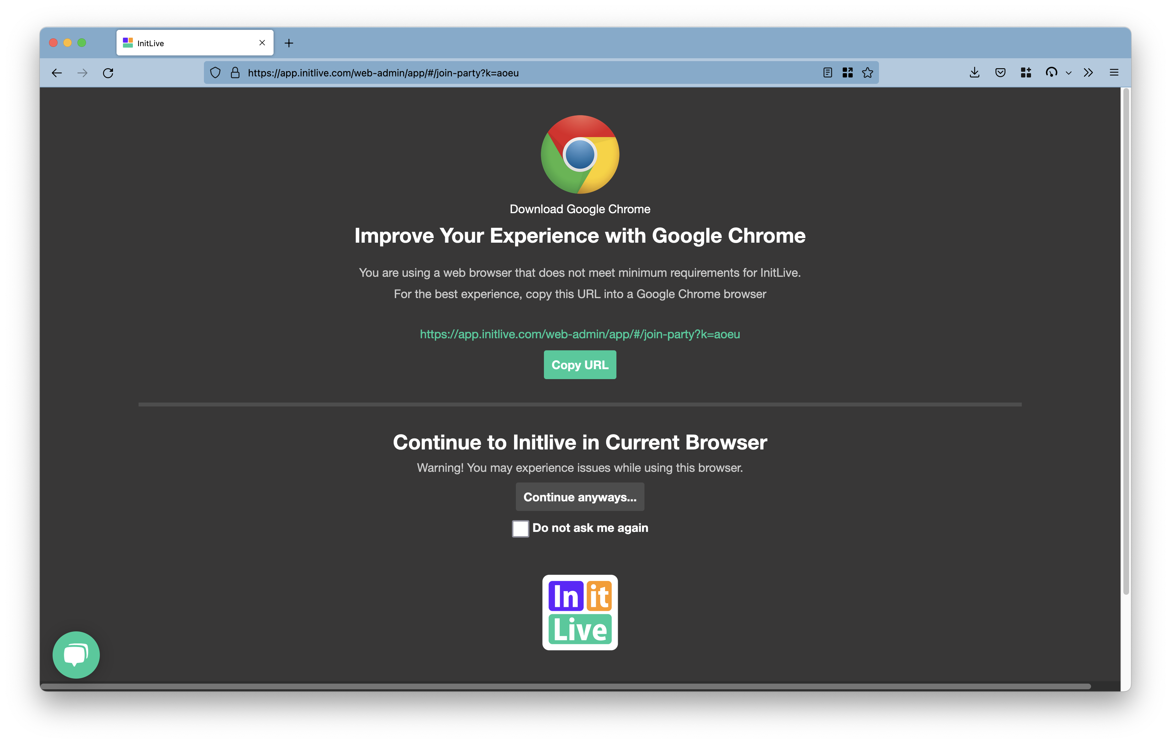Open the chat support bubble
This screenshot has height=744, width=1171.
76,654
